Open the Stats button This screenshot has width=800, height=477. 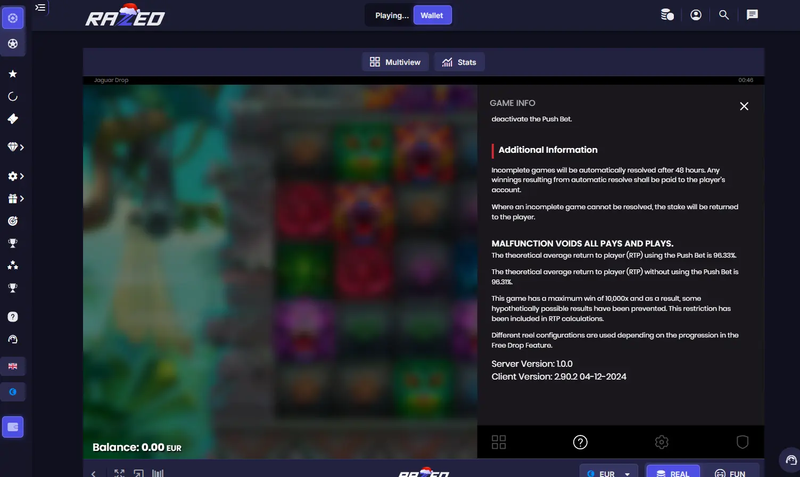click(x=459, y=62)
